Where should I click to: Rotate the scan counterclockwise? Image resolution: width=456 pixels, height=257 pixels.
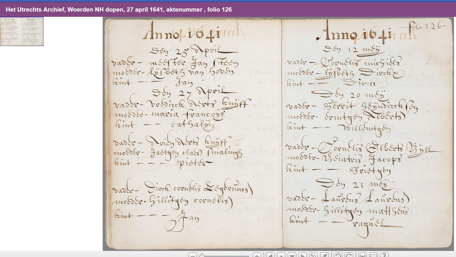pyautogui.click(x=338, y=255)
